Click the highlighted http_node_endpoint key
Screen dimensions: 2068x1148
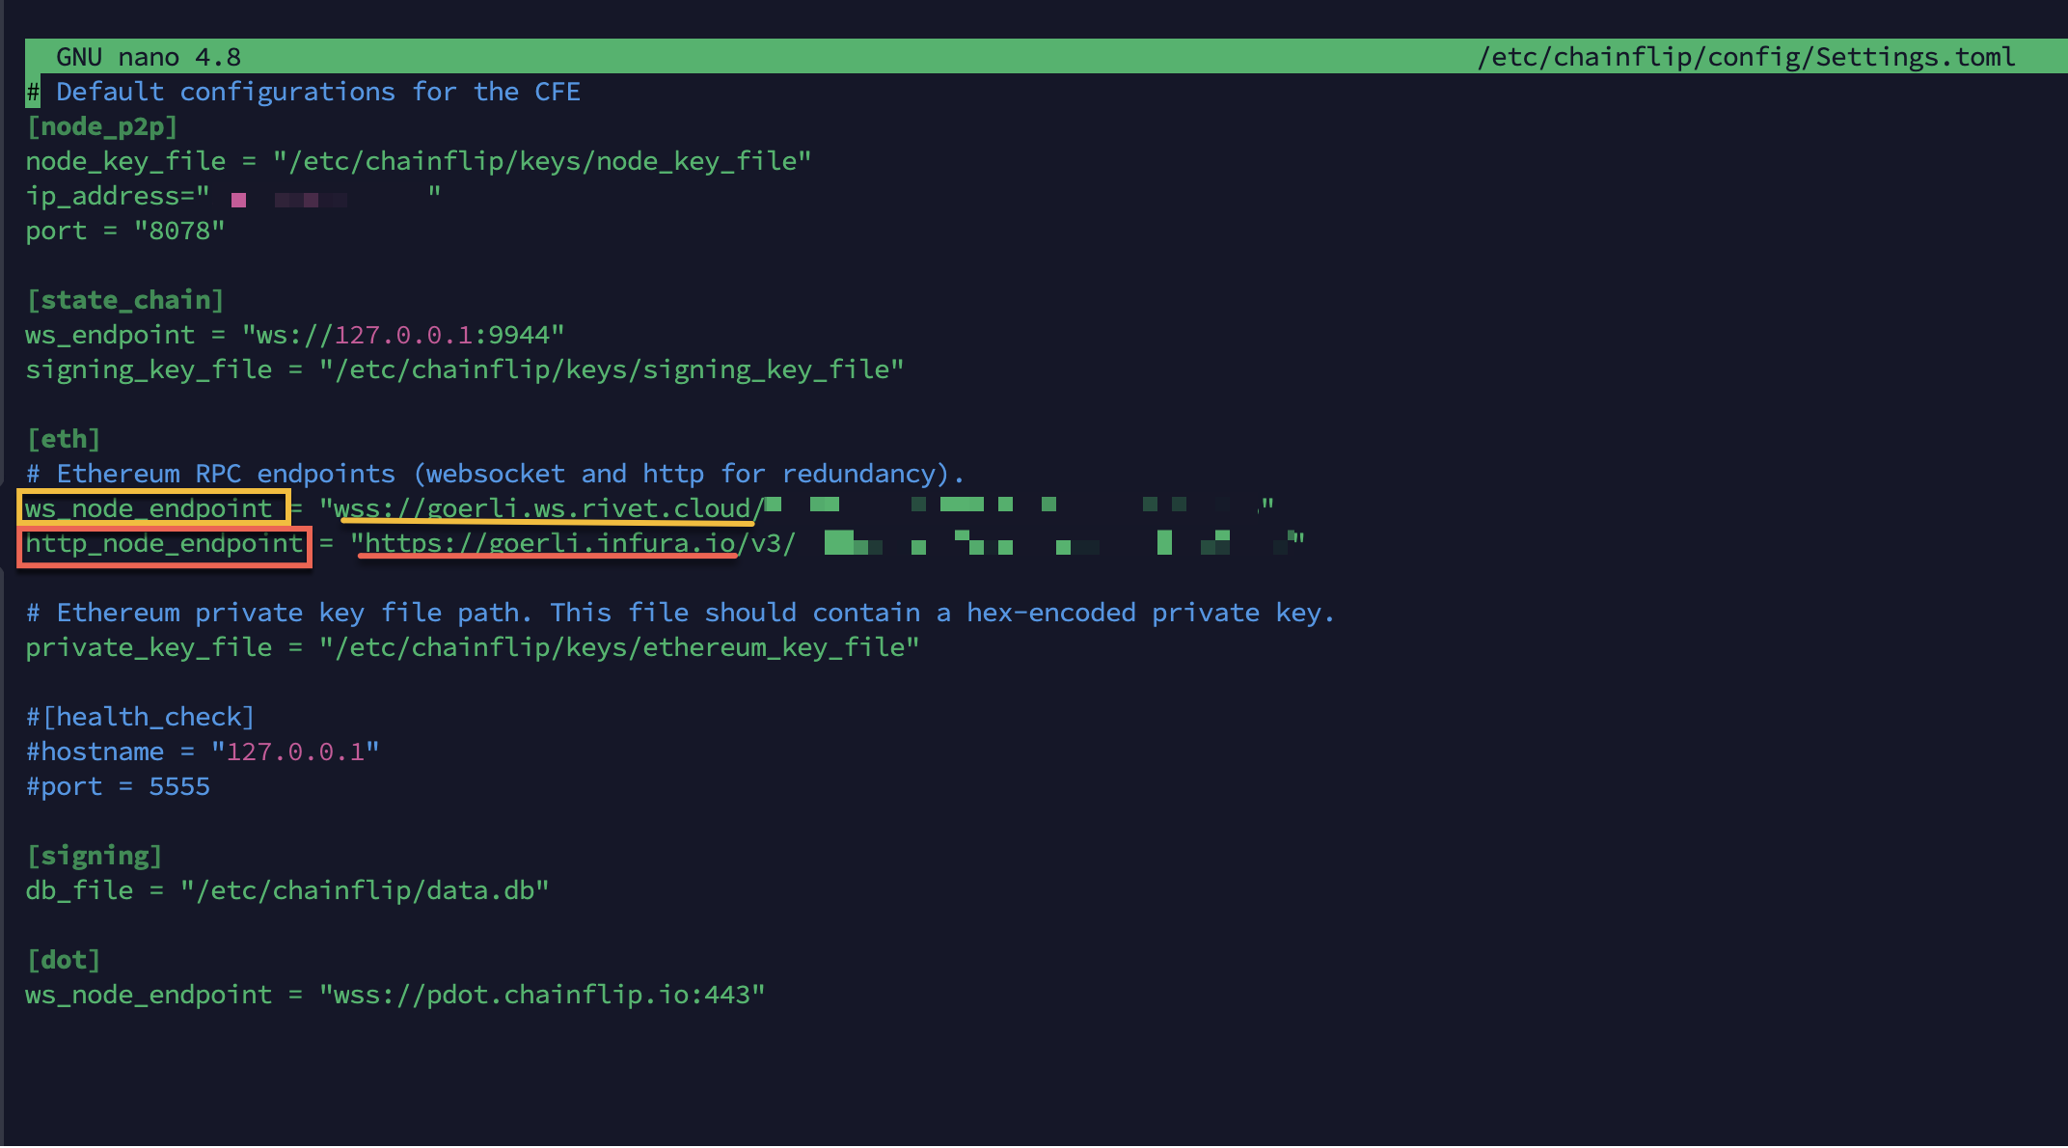coord(164,544)
